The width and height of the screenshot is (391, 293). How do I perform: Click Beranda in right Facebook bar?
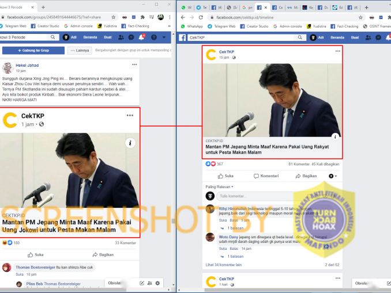[337, 37]
